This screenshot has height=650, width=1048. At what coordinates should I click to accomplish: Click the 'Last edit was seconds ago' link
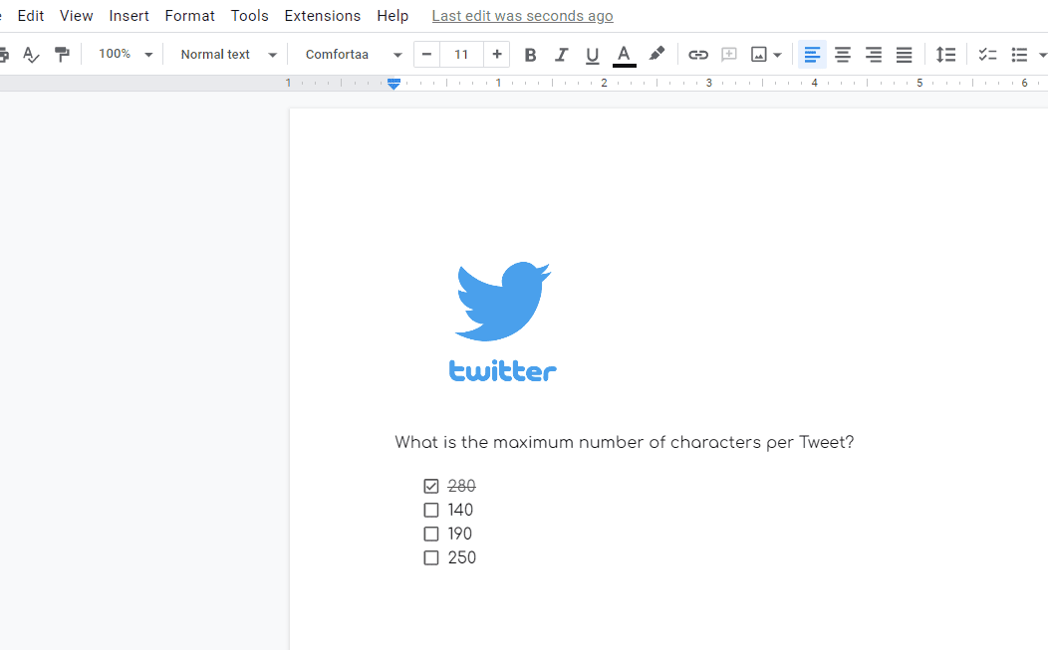[522, 16]
